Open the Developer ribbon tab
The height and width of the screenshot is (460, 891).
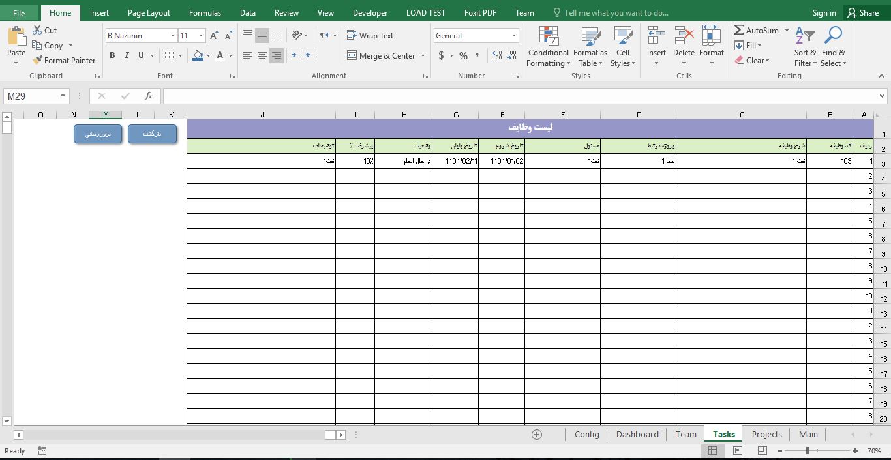click(x=370, y=12)
